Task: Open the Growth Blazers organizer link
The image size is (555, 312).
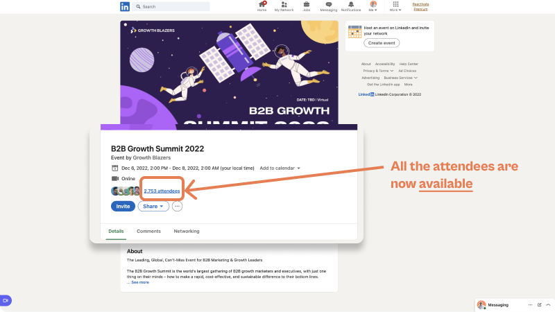Action: pyautogui.click(x=151, y=158)
